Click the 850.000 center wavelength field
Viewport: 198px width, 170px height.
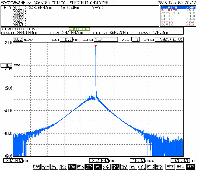point(99,161)
